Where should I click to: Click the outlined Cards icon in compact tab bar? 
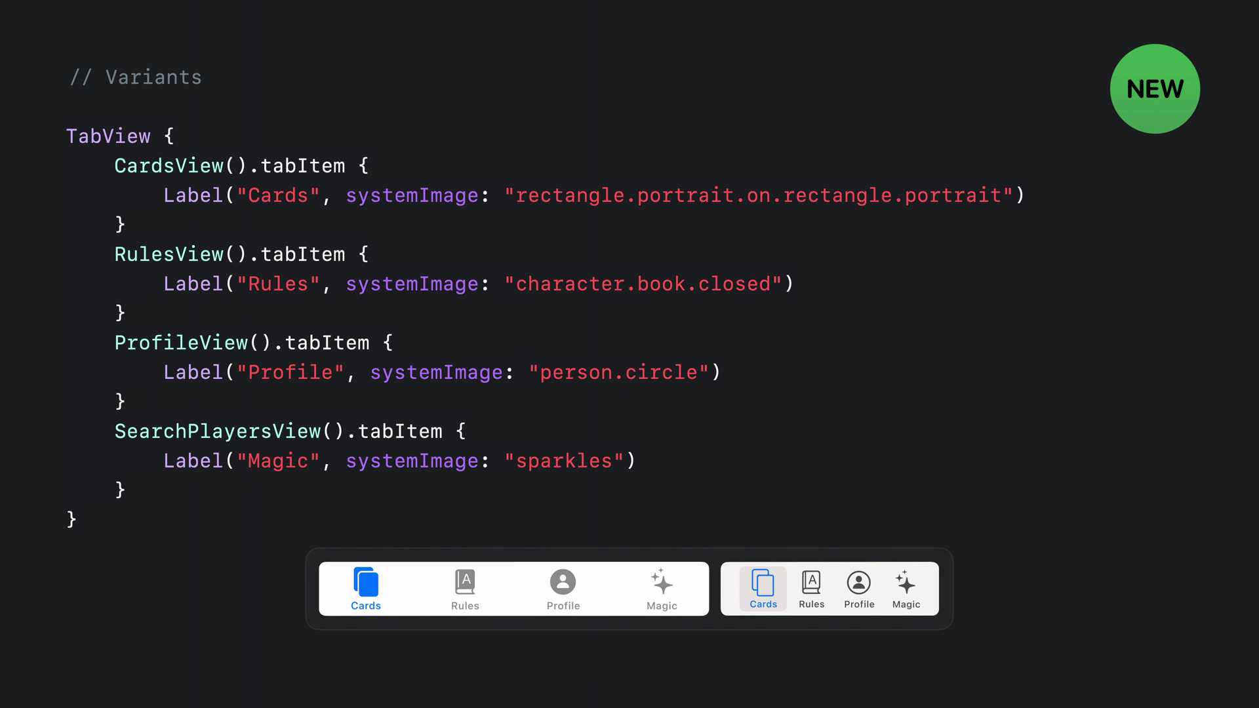[x=763, y=583]
